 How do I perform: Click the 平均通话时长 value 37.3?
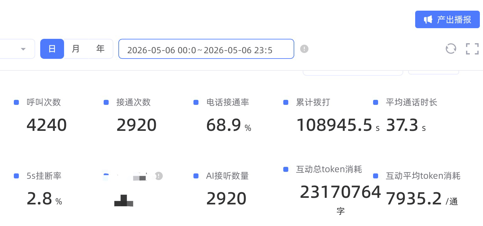coord(402,125)
